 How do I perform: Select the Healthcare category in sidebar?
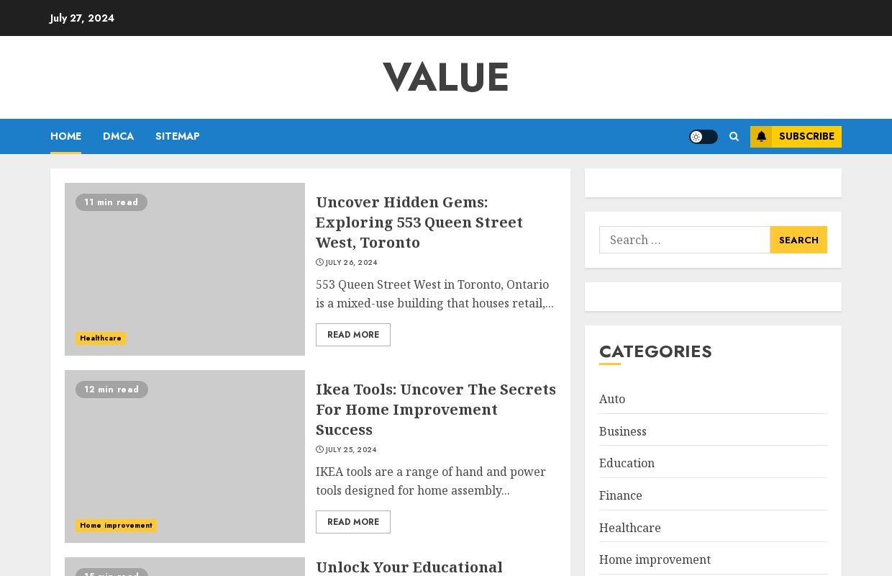[x=630, y=528]
